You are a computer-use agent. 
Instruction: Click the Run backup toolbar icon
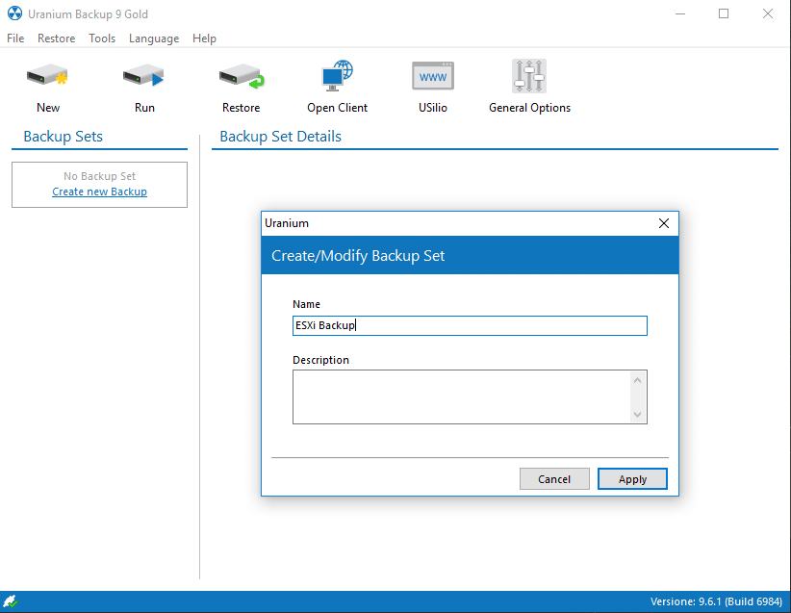144,77
